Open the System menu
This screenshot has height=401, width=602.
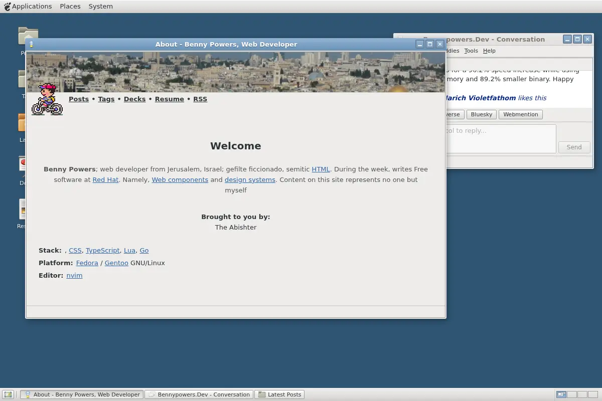pos(100,7)
